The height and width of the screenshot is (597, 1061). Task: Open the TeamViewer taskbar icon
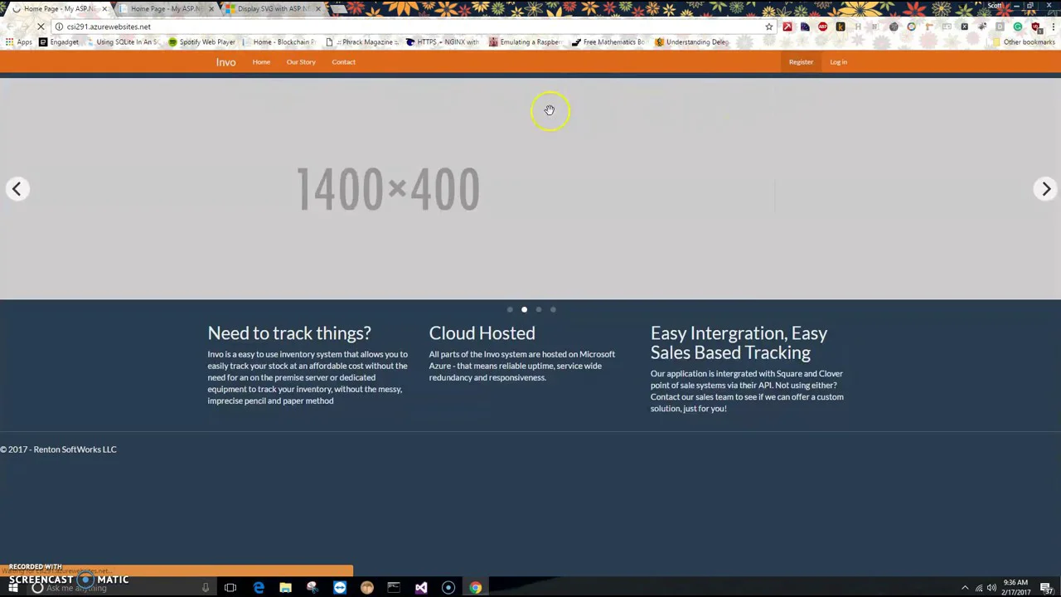pos(340,588)
